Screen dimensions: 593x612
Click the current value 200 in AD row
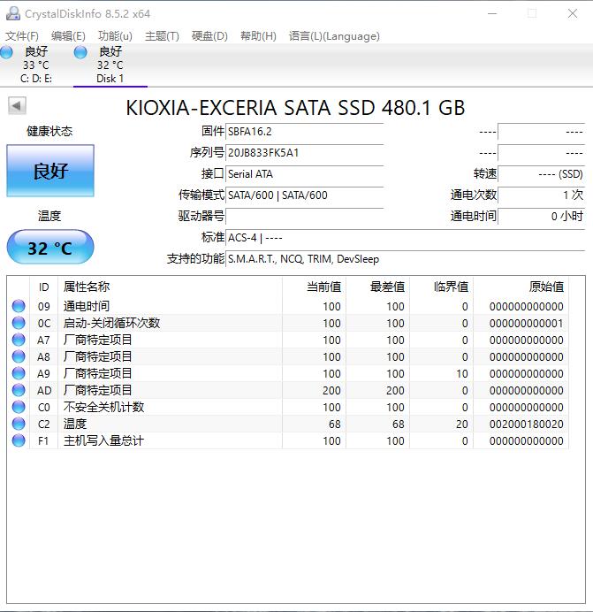331,391
